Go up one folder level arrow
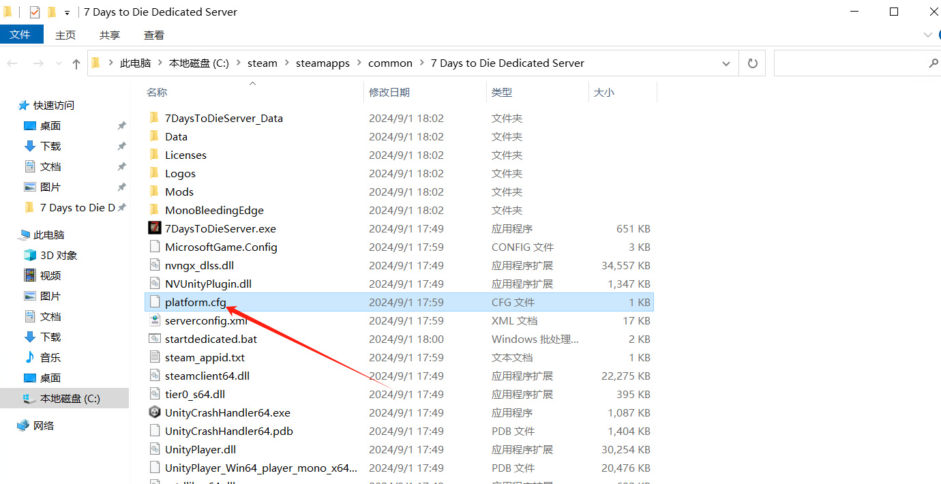 [x=76, y=63]
